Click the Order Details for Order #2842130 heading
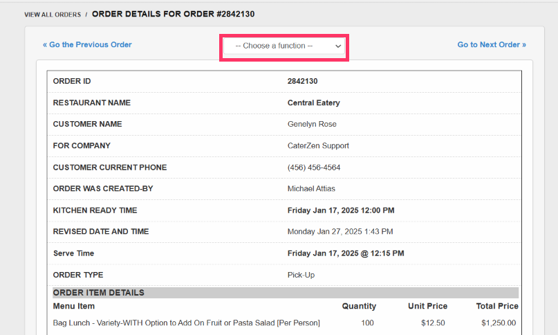The width and height of the screenshot is (558, 335). [x=174, y=15]
